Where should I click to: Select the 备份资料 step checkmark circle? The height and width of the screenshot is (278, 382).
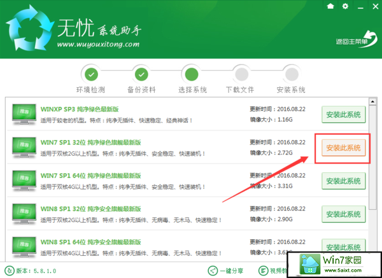tap(141, 74)
